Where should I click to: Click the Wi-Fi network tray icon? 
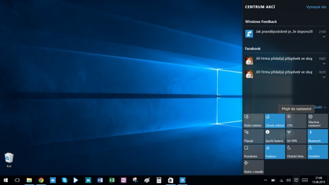[281, 180]
